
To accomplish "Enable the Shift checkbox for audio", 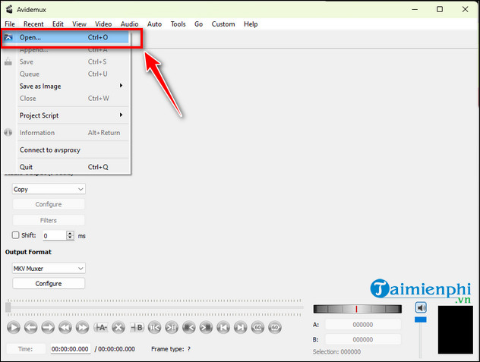I will tap(16, 236).
